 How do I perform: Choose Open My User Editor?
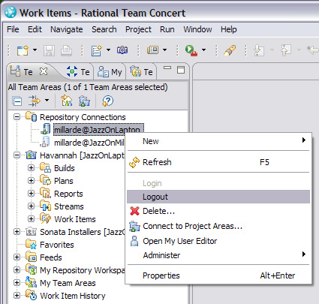pos(218,241)
